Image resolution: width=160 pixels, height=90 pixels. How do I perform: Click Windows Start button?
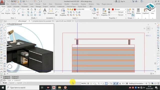point(3,87)
